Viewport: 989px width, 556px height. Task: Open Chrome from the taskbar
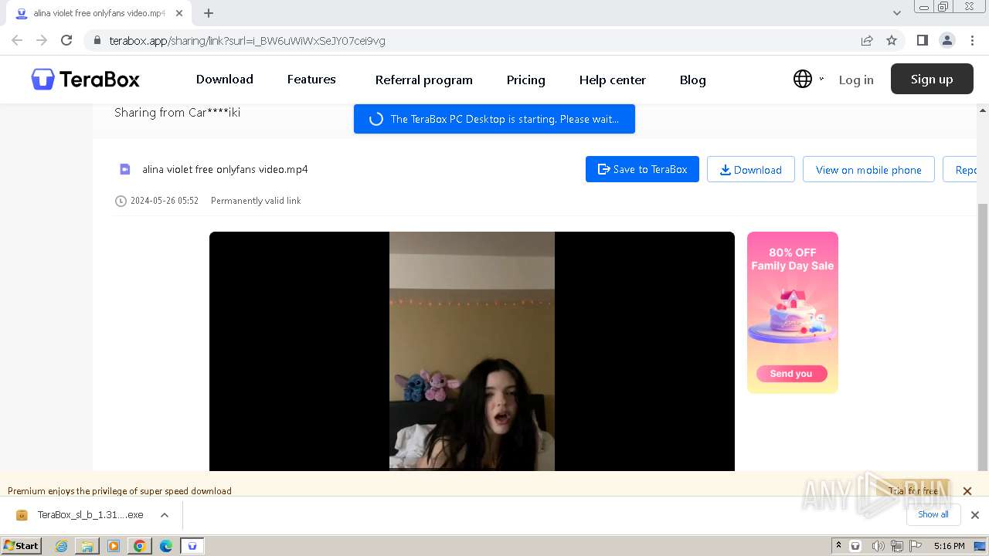[140, 546]
